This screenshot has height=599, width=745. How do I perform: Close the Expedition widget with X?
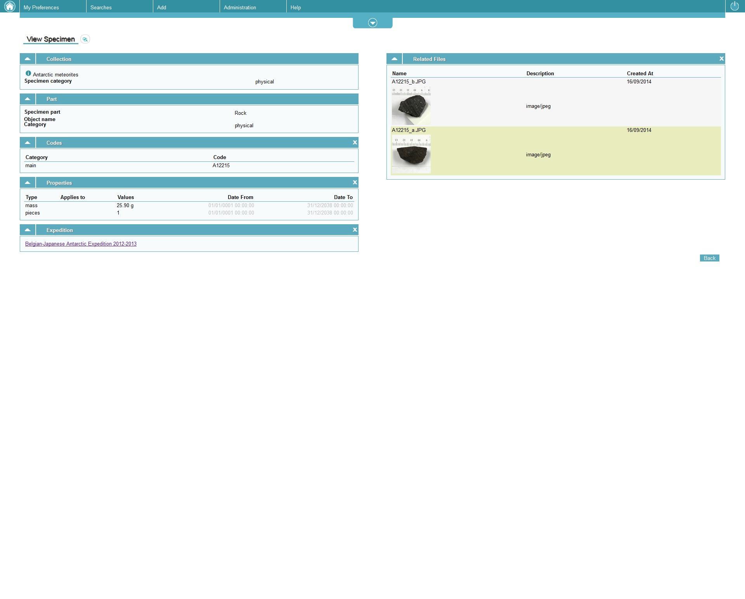pyautogui.click(x=355, y=230)
